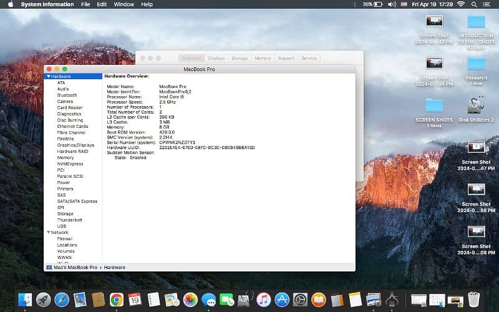Image resolution: width=499 pixels, height=312 pixels.
Task: Launch Safari from the dock
Action: point(62,300)
